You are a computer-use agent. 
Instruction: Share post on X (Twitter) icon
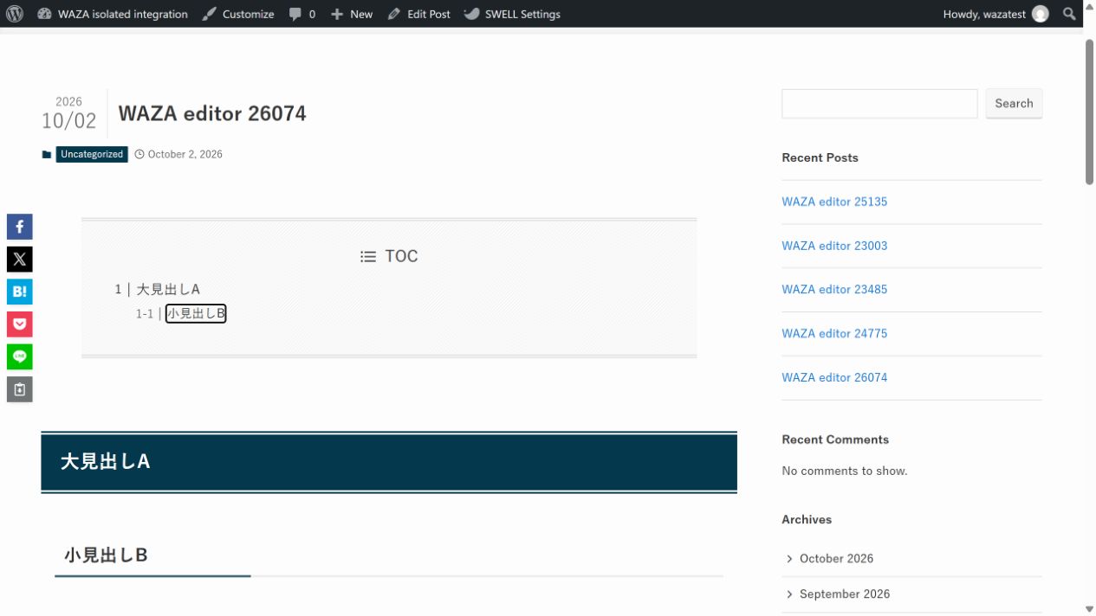[20, 259]
